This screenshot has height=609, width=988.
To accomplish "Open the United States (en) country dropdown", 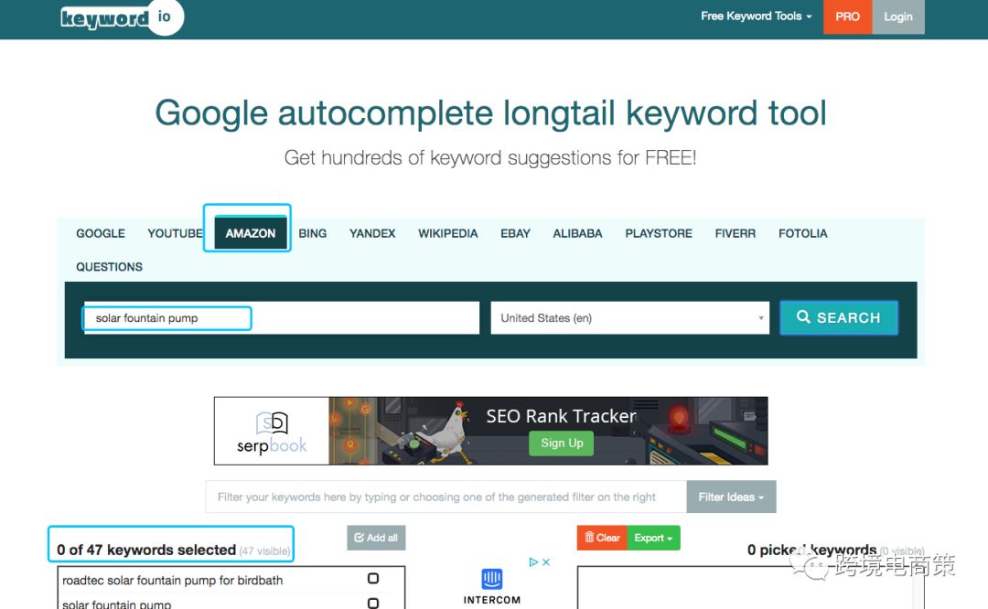I will (630, 318).
